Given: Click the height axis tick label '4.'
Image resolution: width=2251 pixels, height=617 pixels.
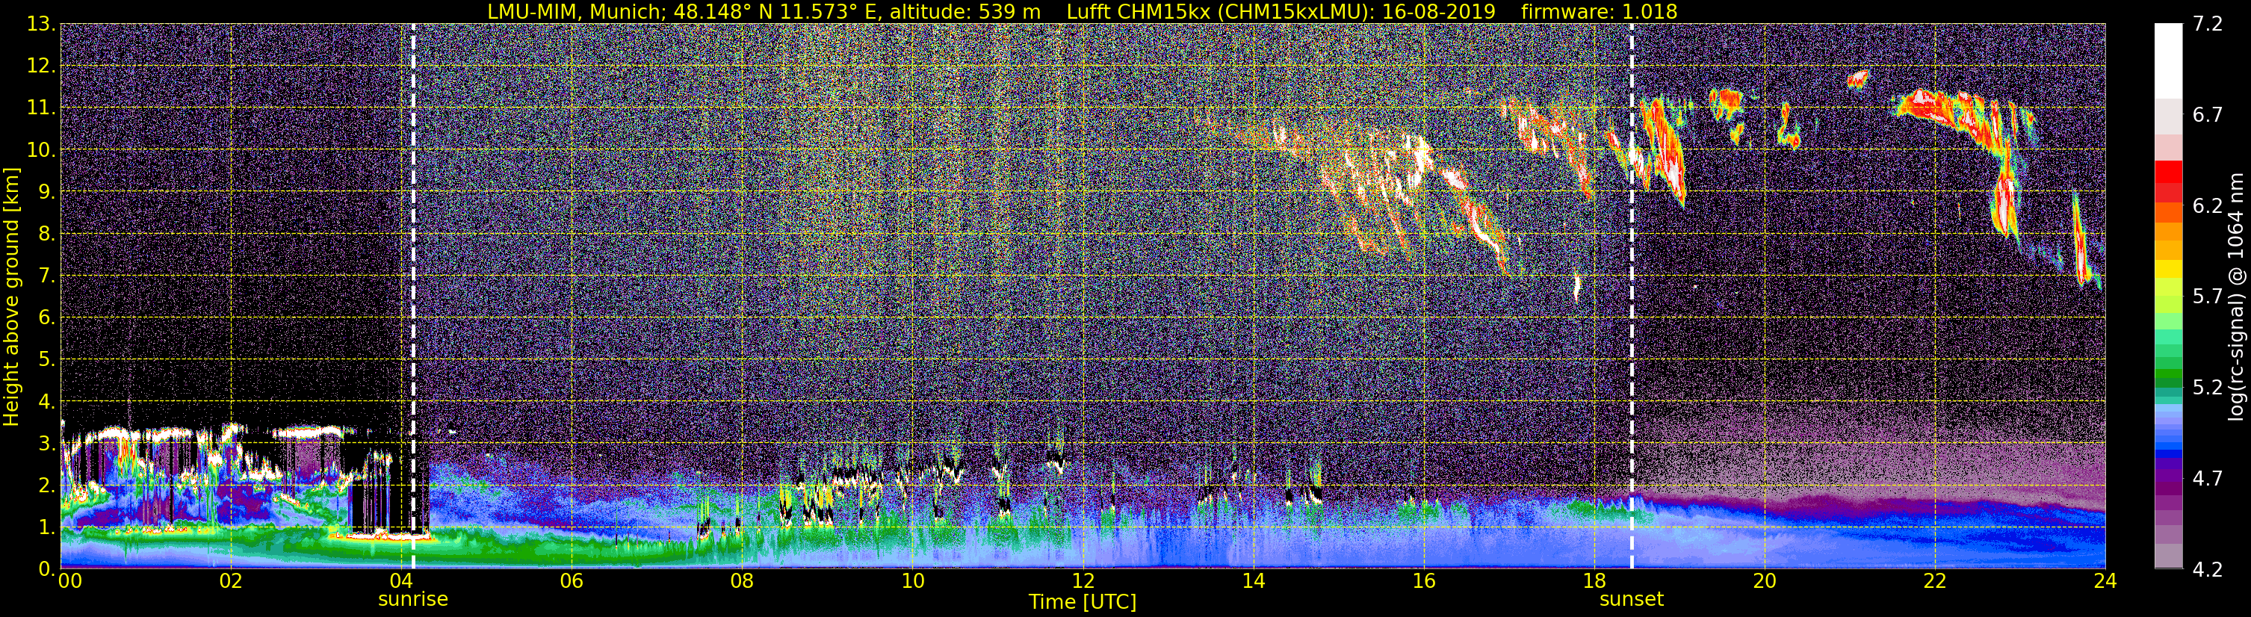Looking at the screenshot, I should tap(46, 401).
